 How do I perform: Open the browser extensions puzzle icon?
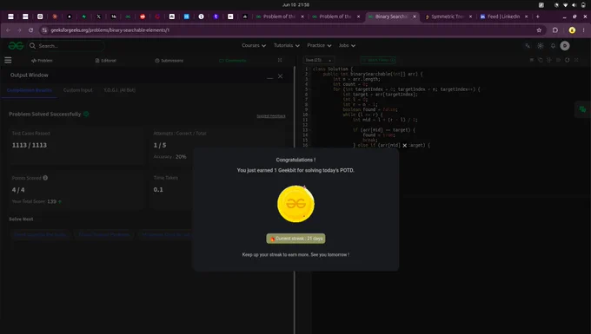pyautogui.click(x=555, y=30)
